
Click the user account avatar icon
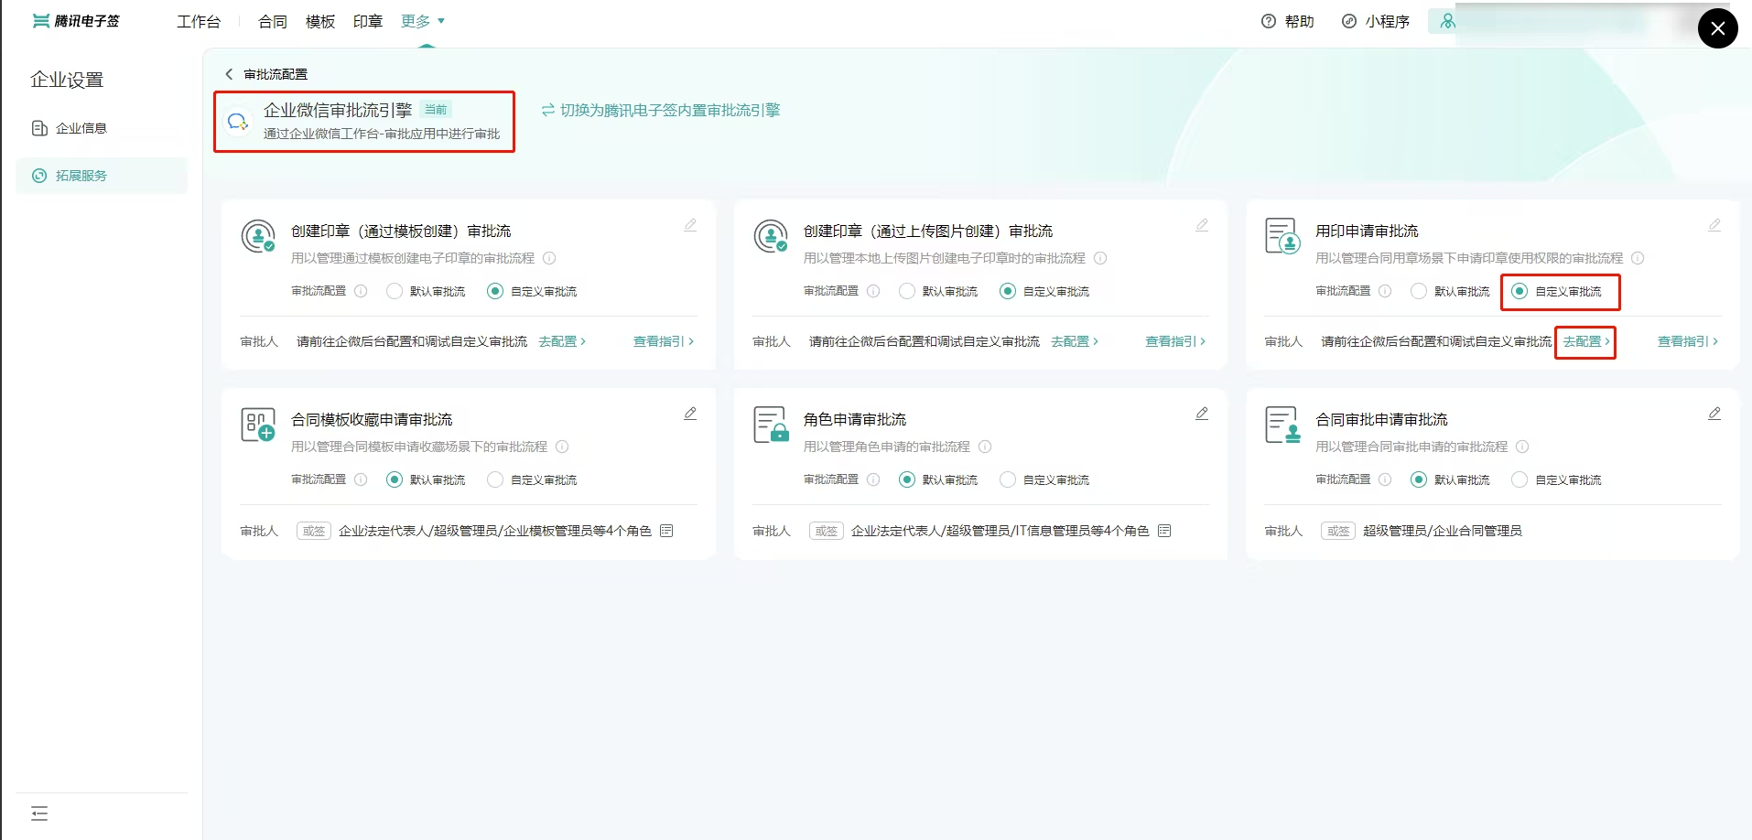coord(1447,21)
